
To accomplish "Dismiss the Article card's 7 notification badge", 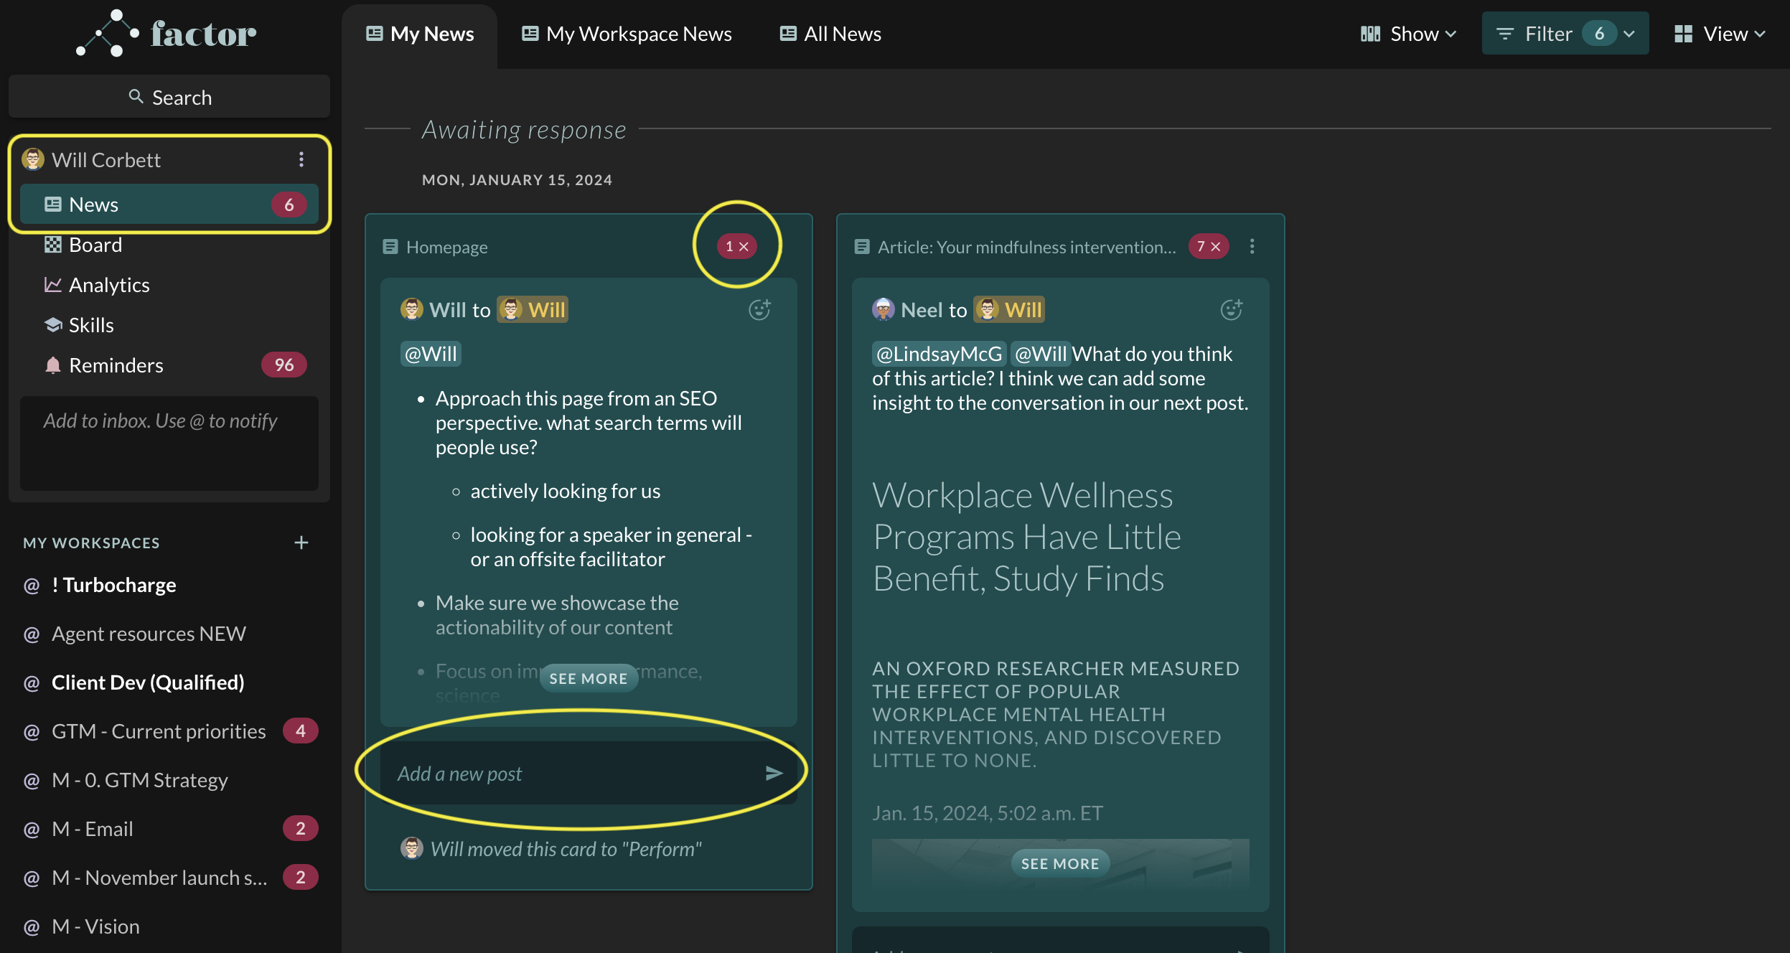I will point(1209,246).
